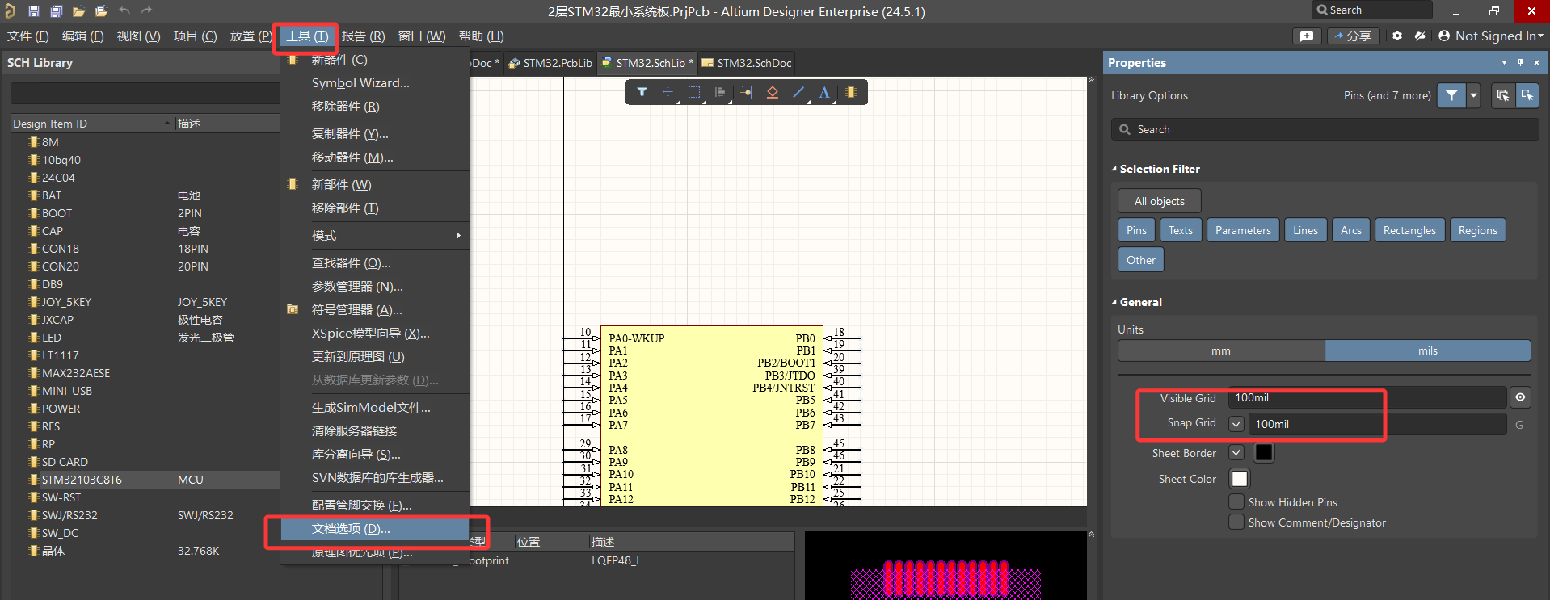Open the Sheet Color white swatch
This screenshot has width=1550, height=600.
pyautogui.click(x=1239, y=478)
